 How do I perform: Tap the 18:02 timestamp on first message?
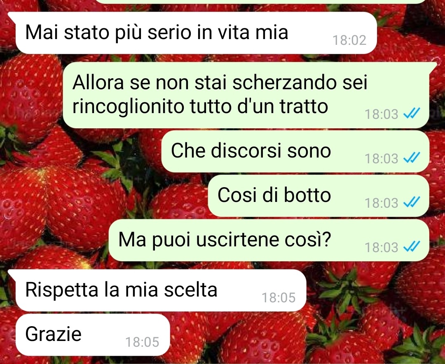(x=349, y=40)
